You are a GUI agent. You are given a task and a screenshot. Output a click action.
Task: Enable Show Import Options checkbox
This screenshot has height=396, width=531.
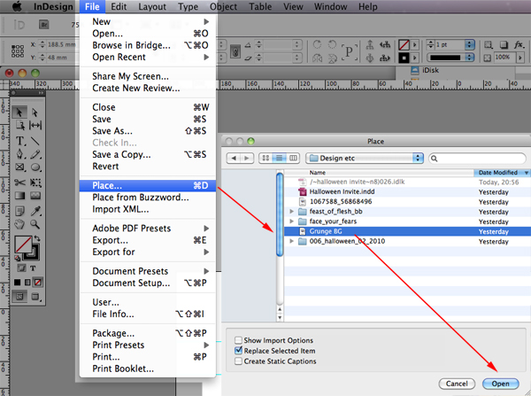tap(238, 340)
